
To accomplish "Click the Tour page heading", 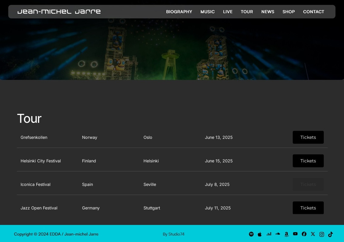I will click(x=29, y=119).
